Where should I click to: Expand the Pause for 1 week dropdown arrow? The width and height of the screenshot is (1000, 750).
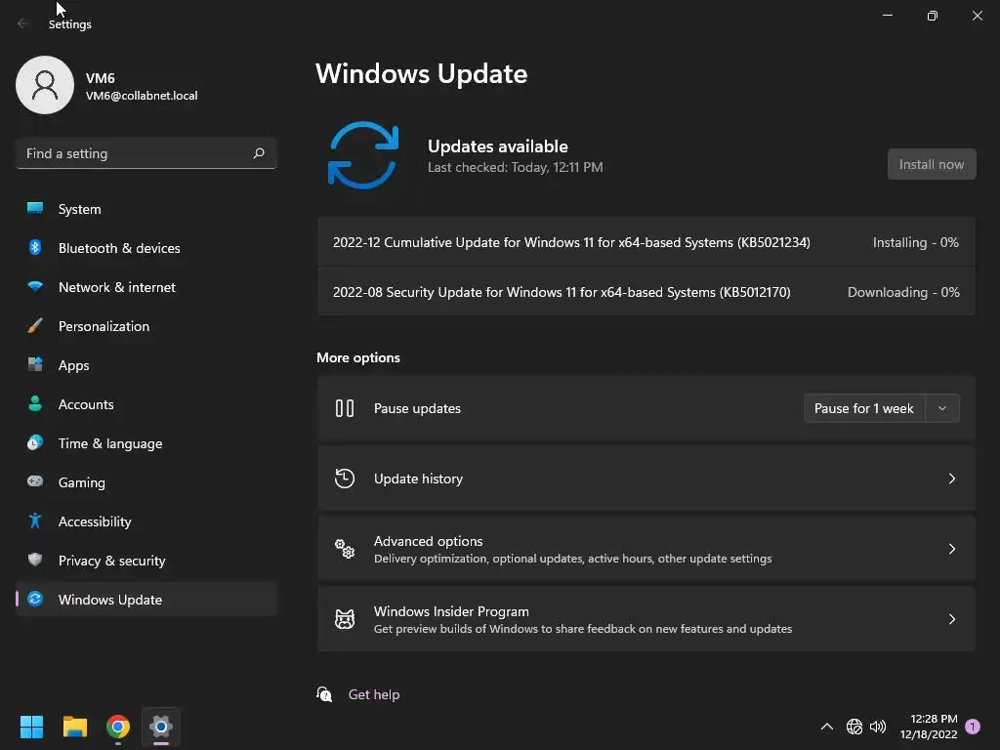942,408
